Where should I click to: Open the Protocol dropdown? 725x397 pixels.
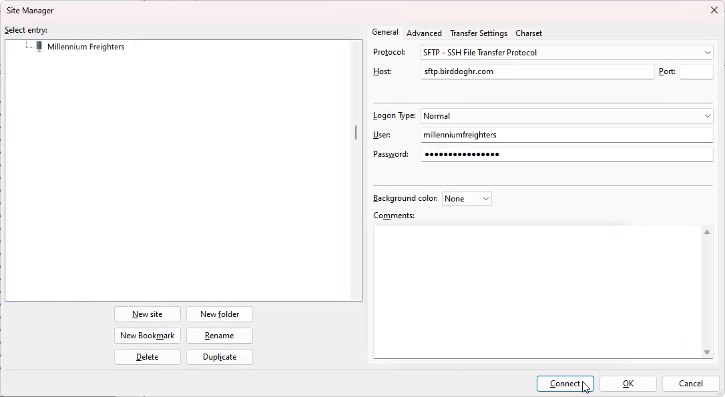coord(566,53)
